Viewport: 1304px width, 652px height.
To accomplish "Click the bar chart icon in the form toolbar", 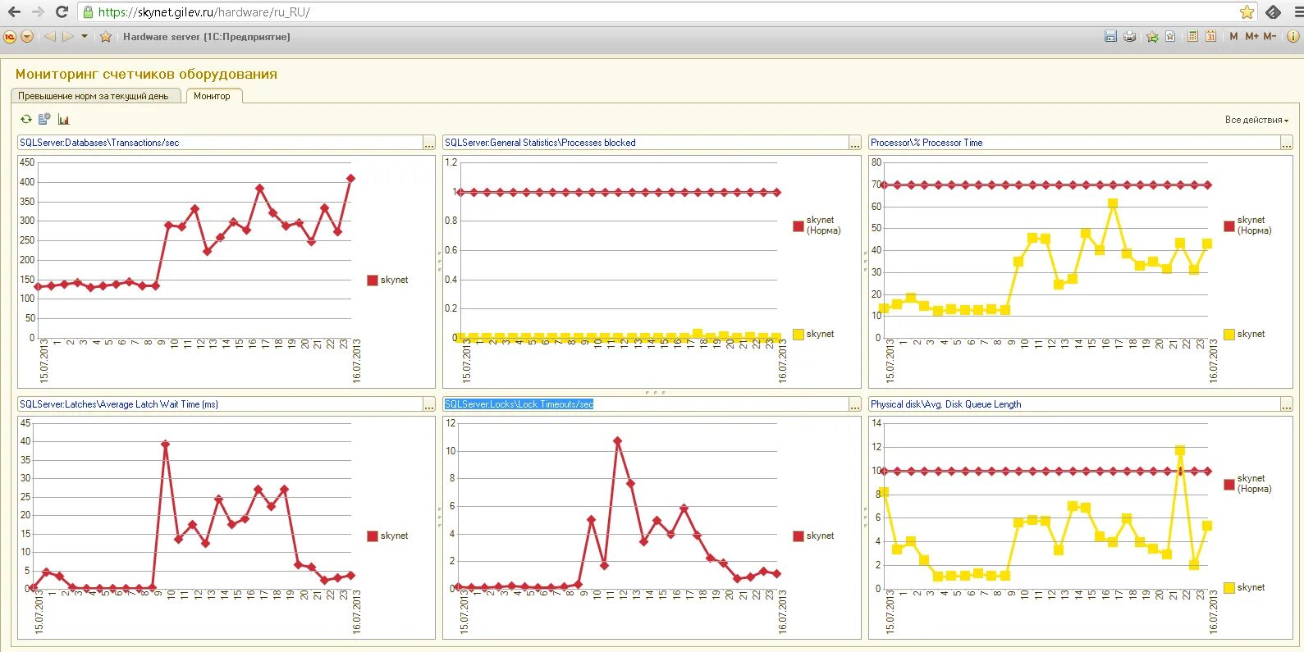I will (63, 119).
